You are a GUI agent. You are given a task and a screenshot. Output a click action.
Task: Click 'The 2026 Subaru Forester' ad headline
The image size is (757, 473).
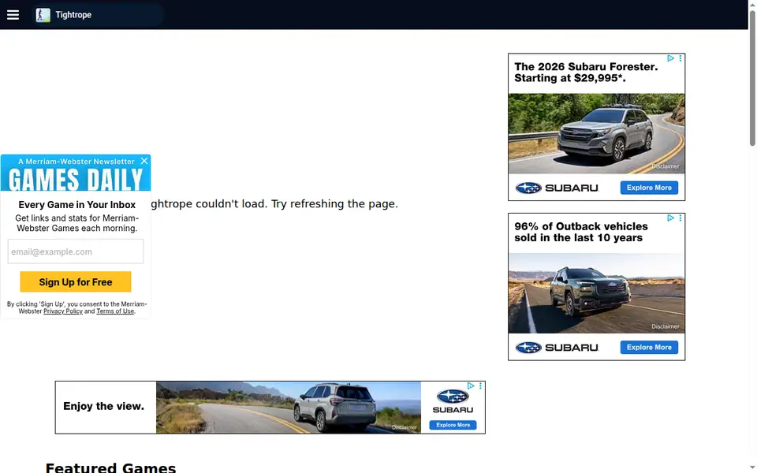(x=586, y=73)
